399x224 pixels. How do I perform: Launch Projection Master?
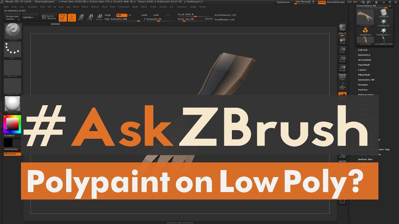coord(12,18)
